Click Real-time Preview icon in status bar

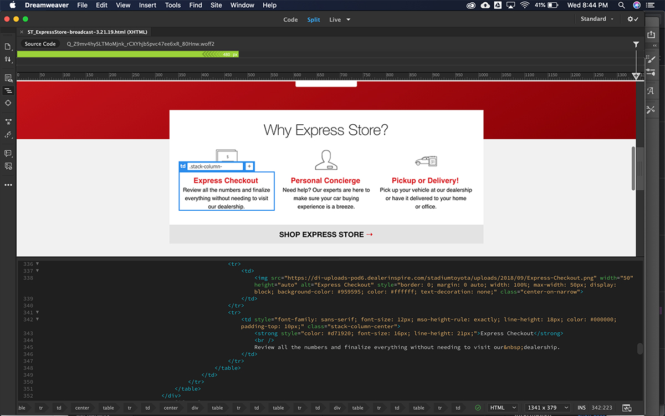[627, 408]
